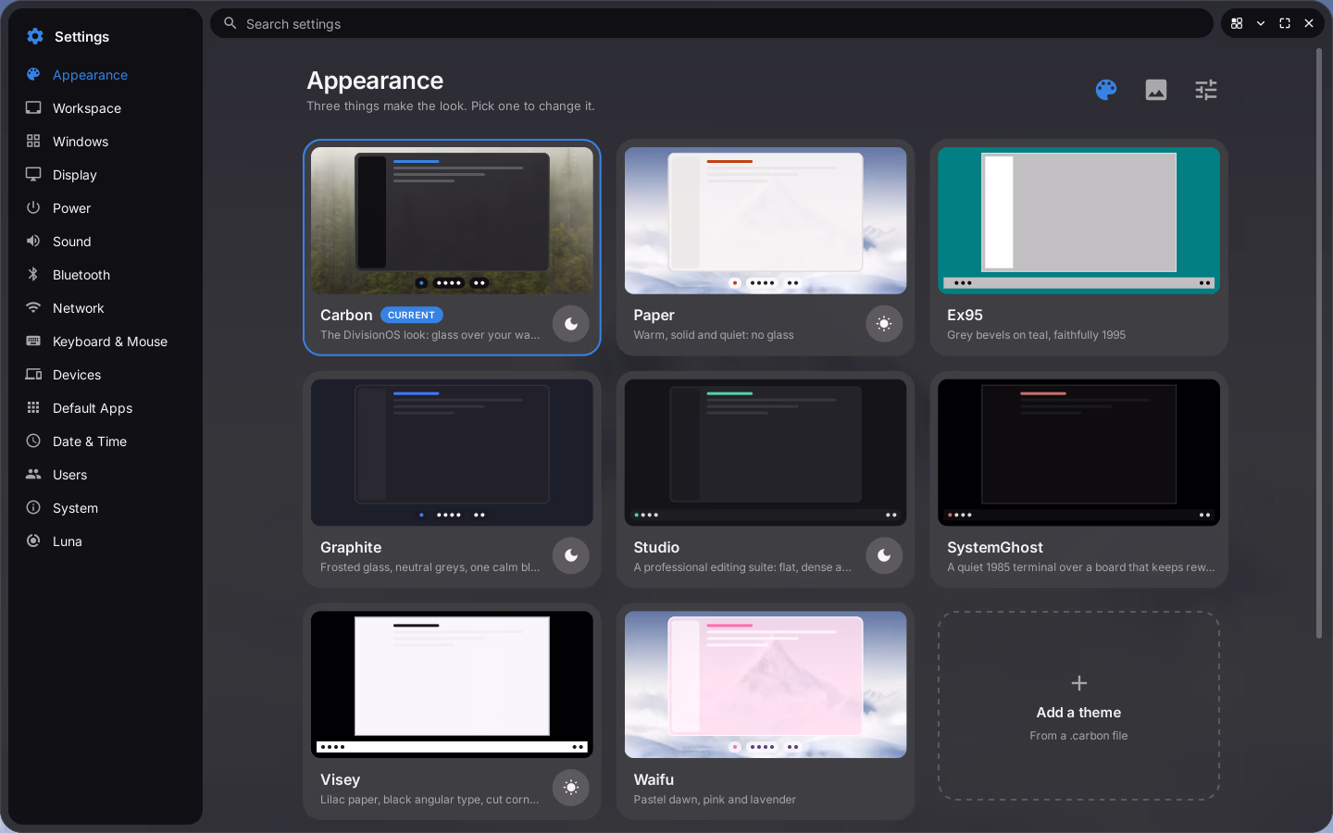Open the Workspace settings section

[x=106, y=108]
